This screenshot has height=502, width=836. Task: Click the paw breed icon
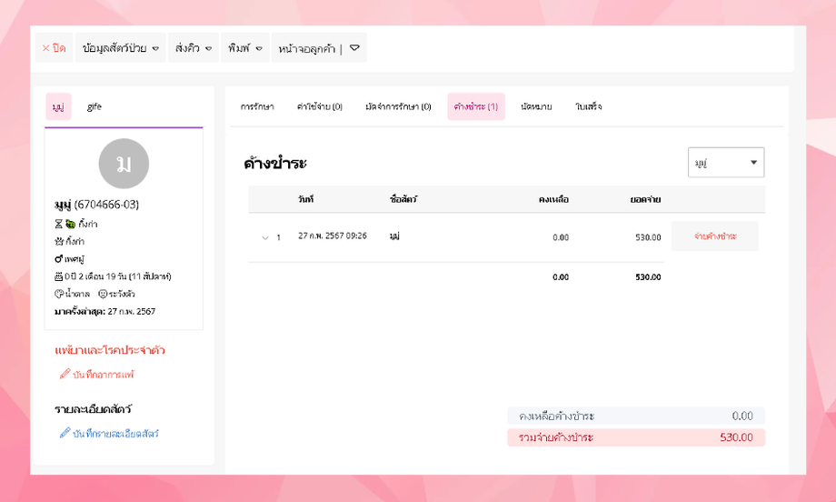59,241
